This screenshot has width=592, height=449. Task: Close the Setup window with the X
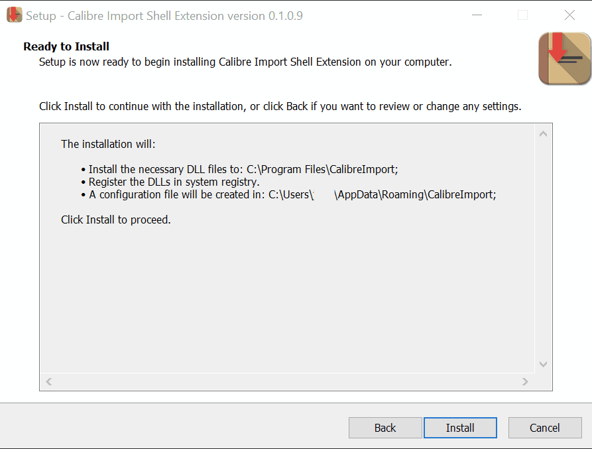(x=569, y=15)
